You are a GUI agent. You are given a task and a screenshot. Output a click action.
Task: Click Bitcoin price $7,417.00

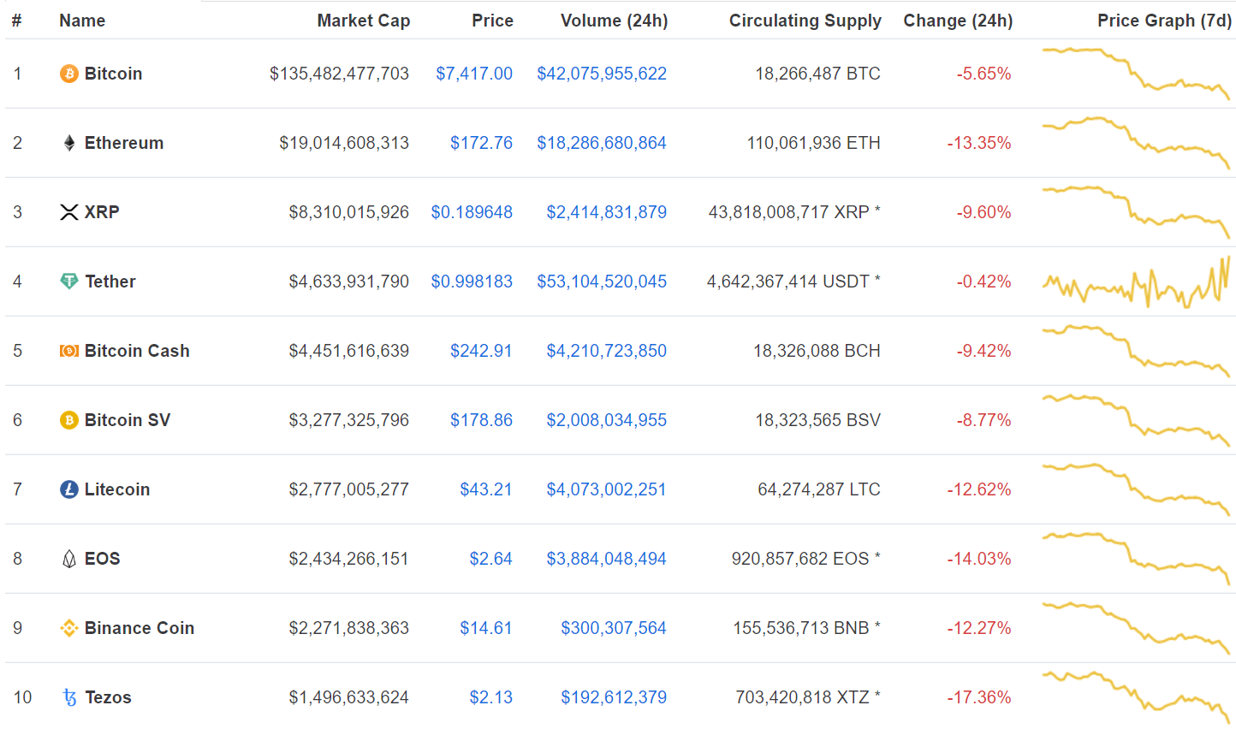point(474,74)
